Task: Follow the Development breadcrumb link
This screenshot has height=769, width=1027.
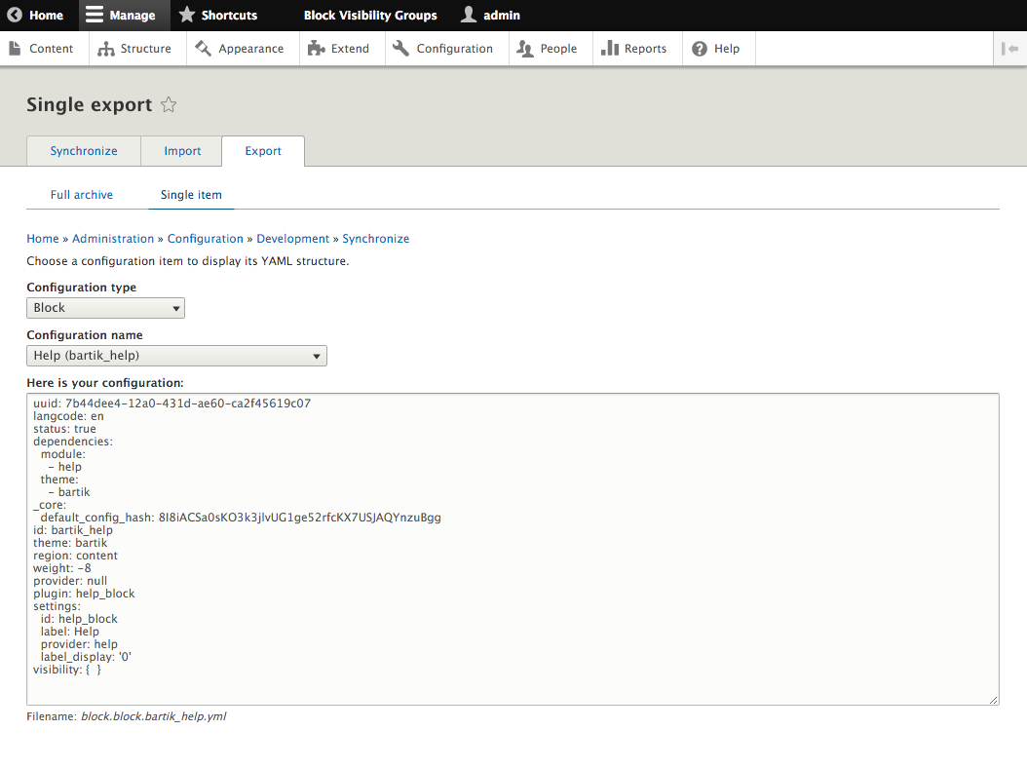Action: tap(292, 239)
